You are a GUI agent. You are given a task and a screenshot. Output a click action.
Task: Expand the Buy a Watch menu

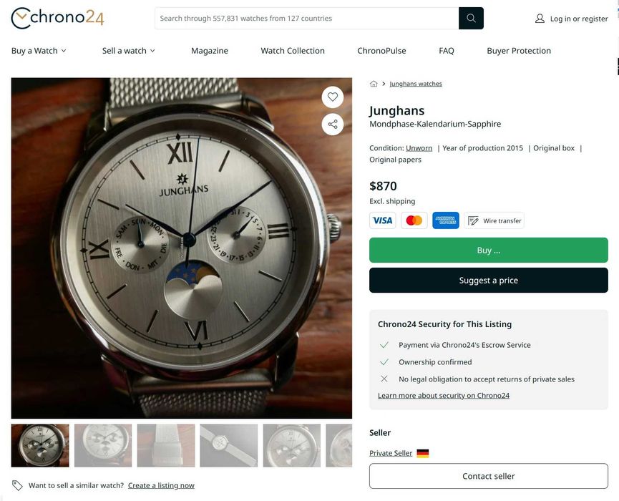(39, 51)
